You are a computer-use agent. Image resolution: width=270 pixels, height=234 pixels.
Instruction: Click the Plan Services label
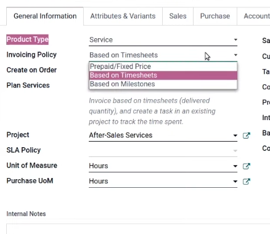point(28,86)
